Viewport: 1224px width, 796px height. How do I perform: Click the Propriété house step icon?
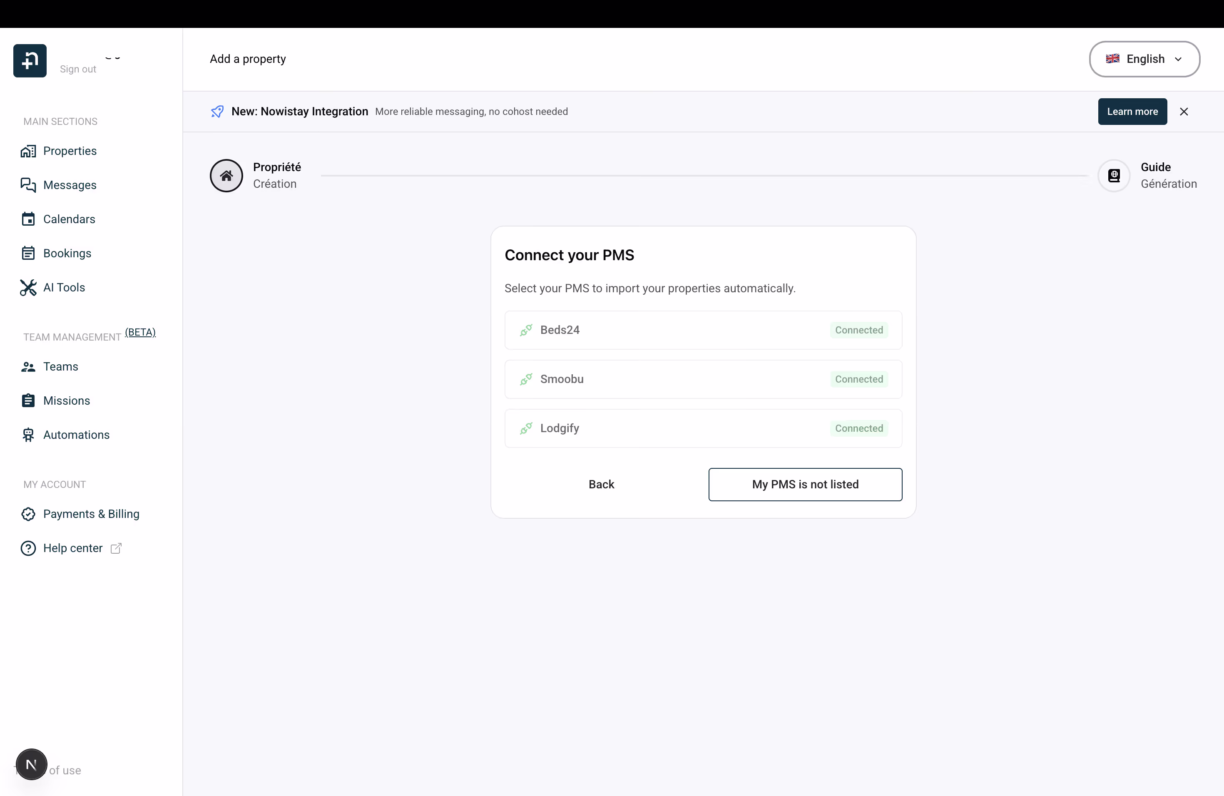click(x=226, y=176)
